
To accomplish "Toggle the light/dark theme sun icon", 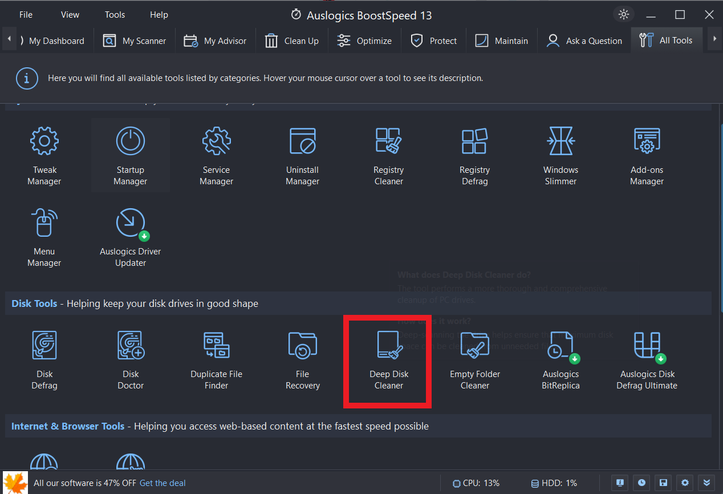I will 624,15.
